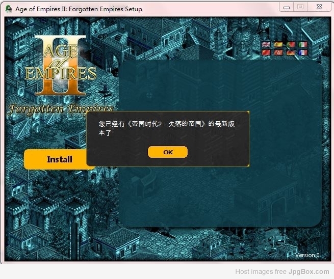The image size is (334, 279).
Task: Minimize the Forgotten Empires Setup window
Action: (x=287, y=7)
